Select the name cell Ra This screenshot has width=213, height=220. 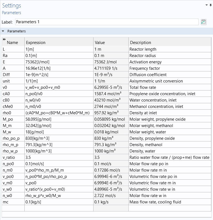click(13, 56)
